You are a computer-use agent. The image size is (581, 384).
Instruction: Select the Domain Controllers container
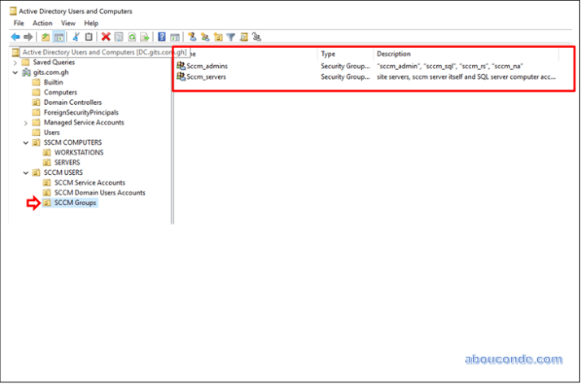(72, 103)
